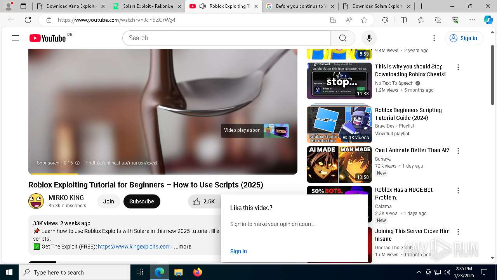View site information lock icon
497x280 pixels.
coord(49,20)
